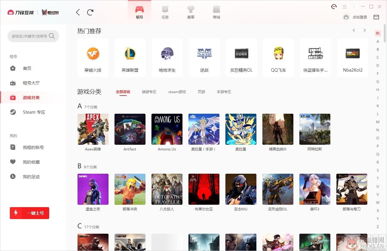The height and width of the screenshot is (251, 387).
Task: Click the 刀锋互娱 logo
Action: (x=21, y=12)
